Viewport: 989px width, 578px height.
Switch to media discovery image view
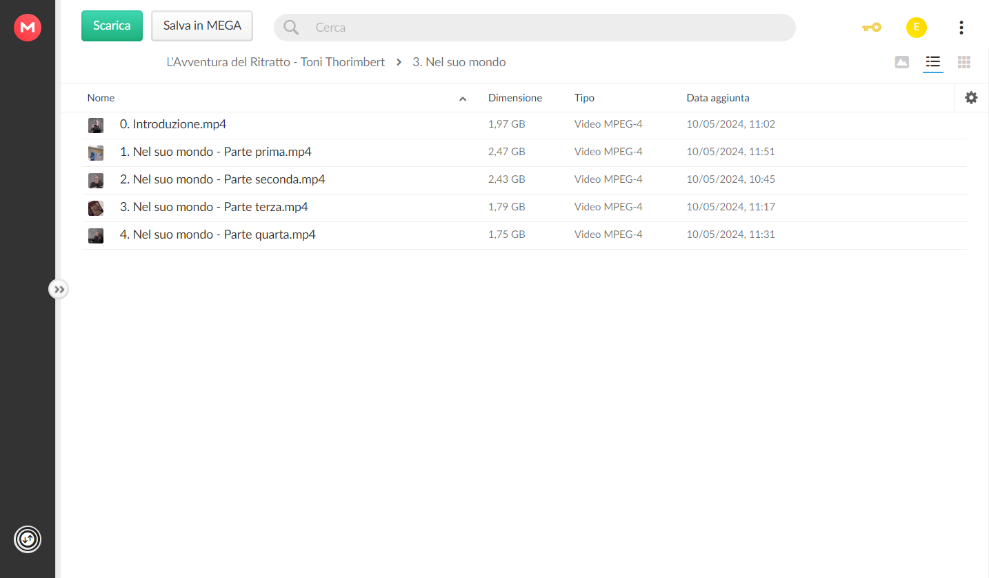click(x=901, y=62)
